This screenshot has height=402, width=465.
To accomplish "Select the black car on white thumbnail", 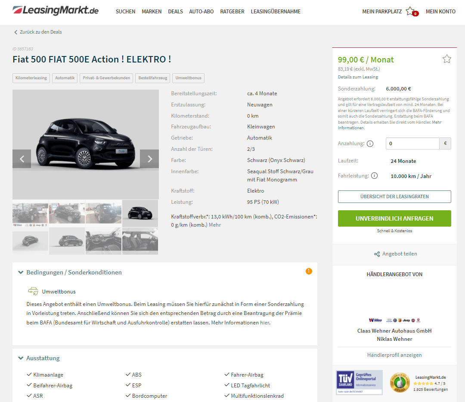I will pyautogui.click(x=140, y=214).
